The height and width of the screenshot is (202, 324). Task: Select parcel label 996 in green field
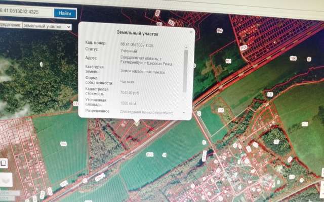63,144
